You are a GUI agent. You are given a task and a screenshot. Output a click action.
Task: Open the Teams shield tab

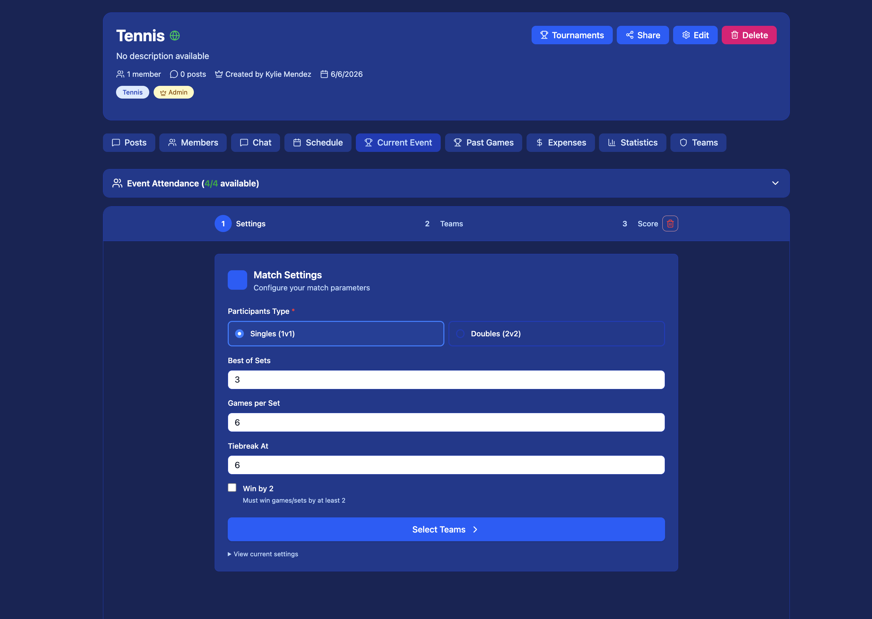pyautogui.click(x=698, y=143)
